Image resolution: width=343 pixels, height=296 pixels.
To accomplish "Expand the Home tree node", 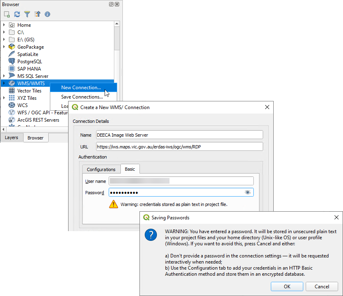I will 4,25.
